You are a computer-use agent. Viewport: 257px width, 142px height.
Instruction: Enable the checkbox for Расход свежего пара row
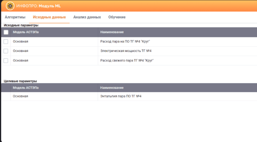[x=6, y=60]
